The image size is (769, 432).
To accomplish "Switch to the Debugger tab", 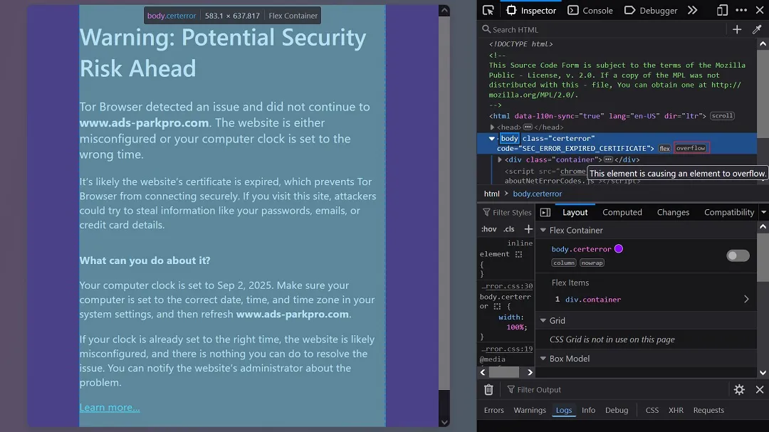I will [651, 10].
